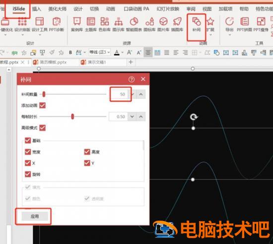Uncheck the X position checkbox
This screenshot has width=273, height=244.
click(28, 163)
